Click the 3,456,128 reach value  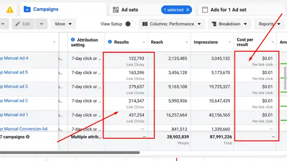coord(178,73)
